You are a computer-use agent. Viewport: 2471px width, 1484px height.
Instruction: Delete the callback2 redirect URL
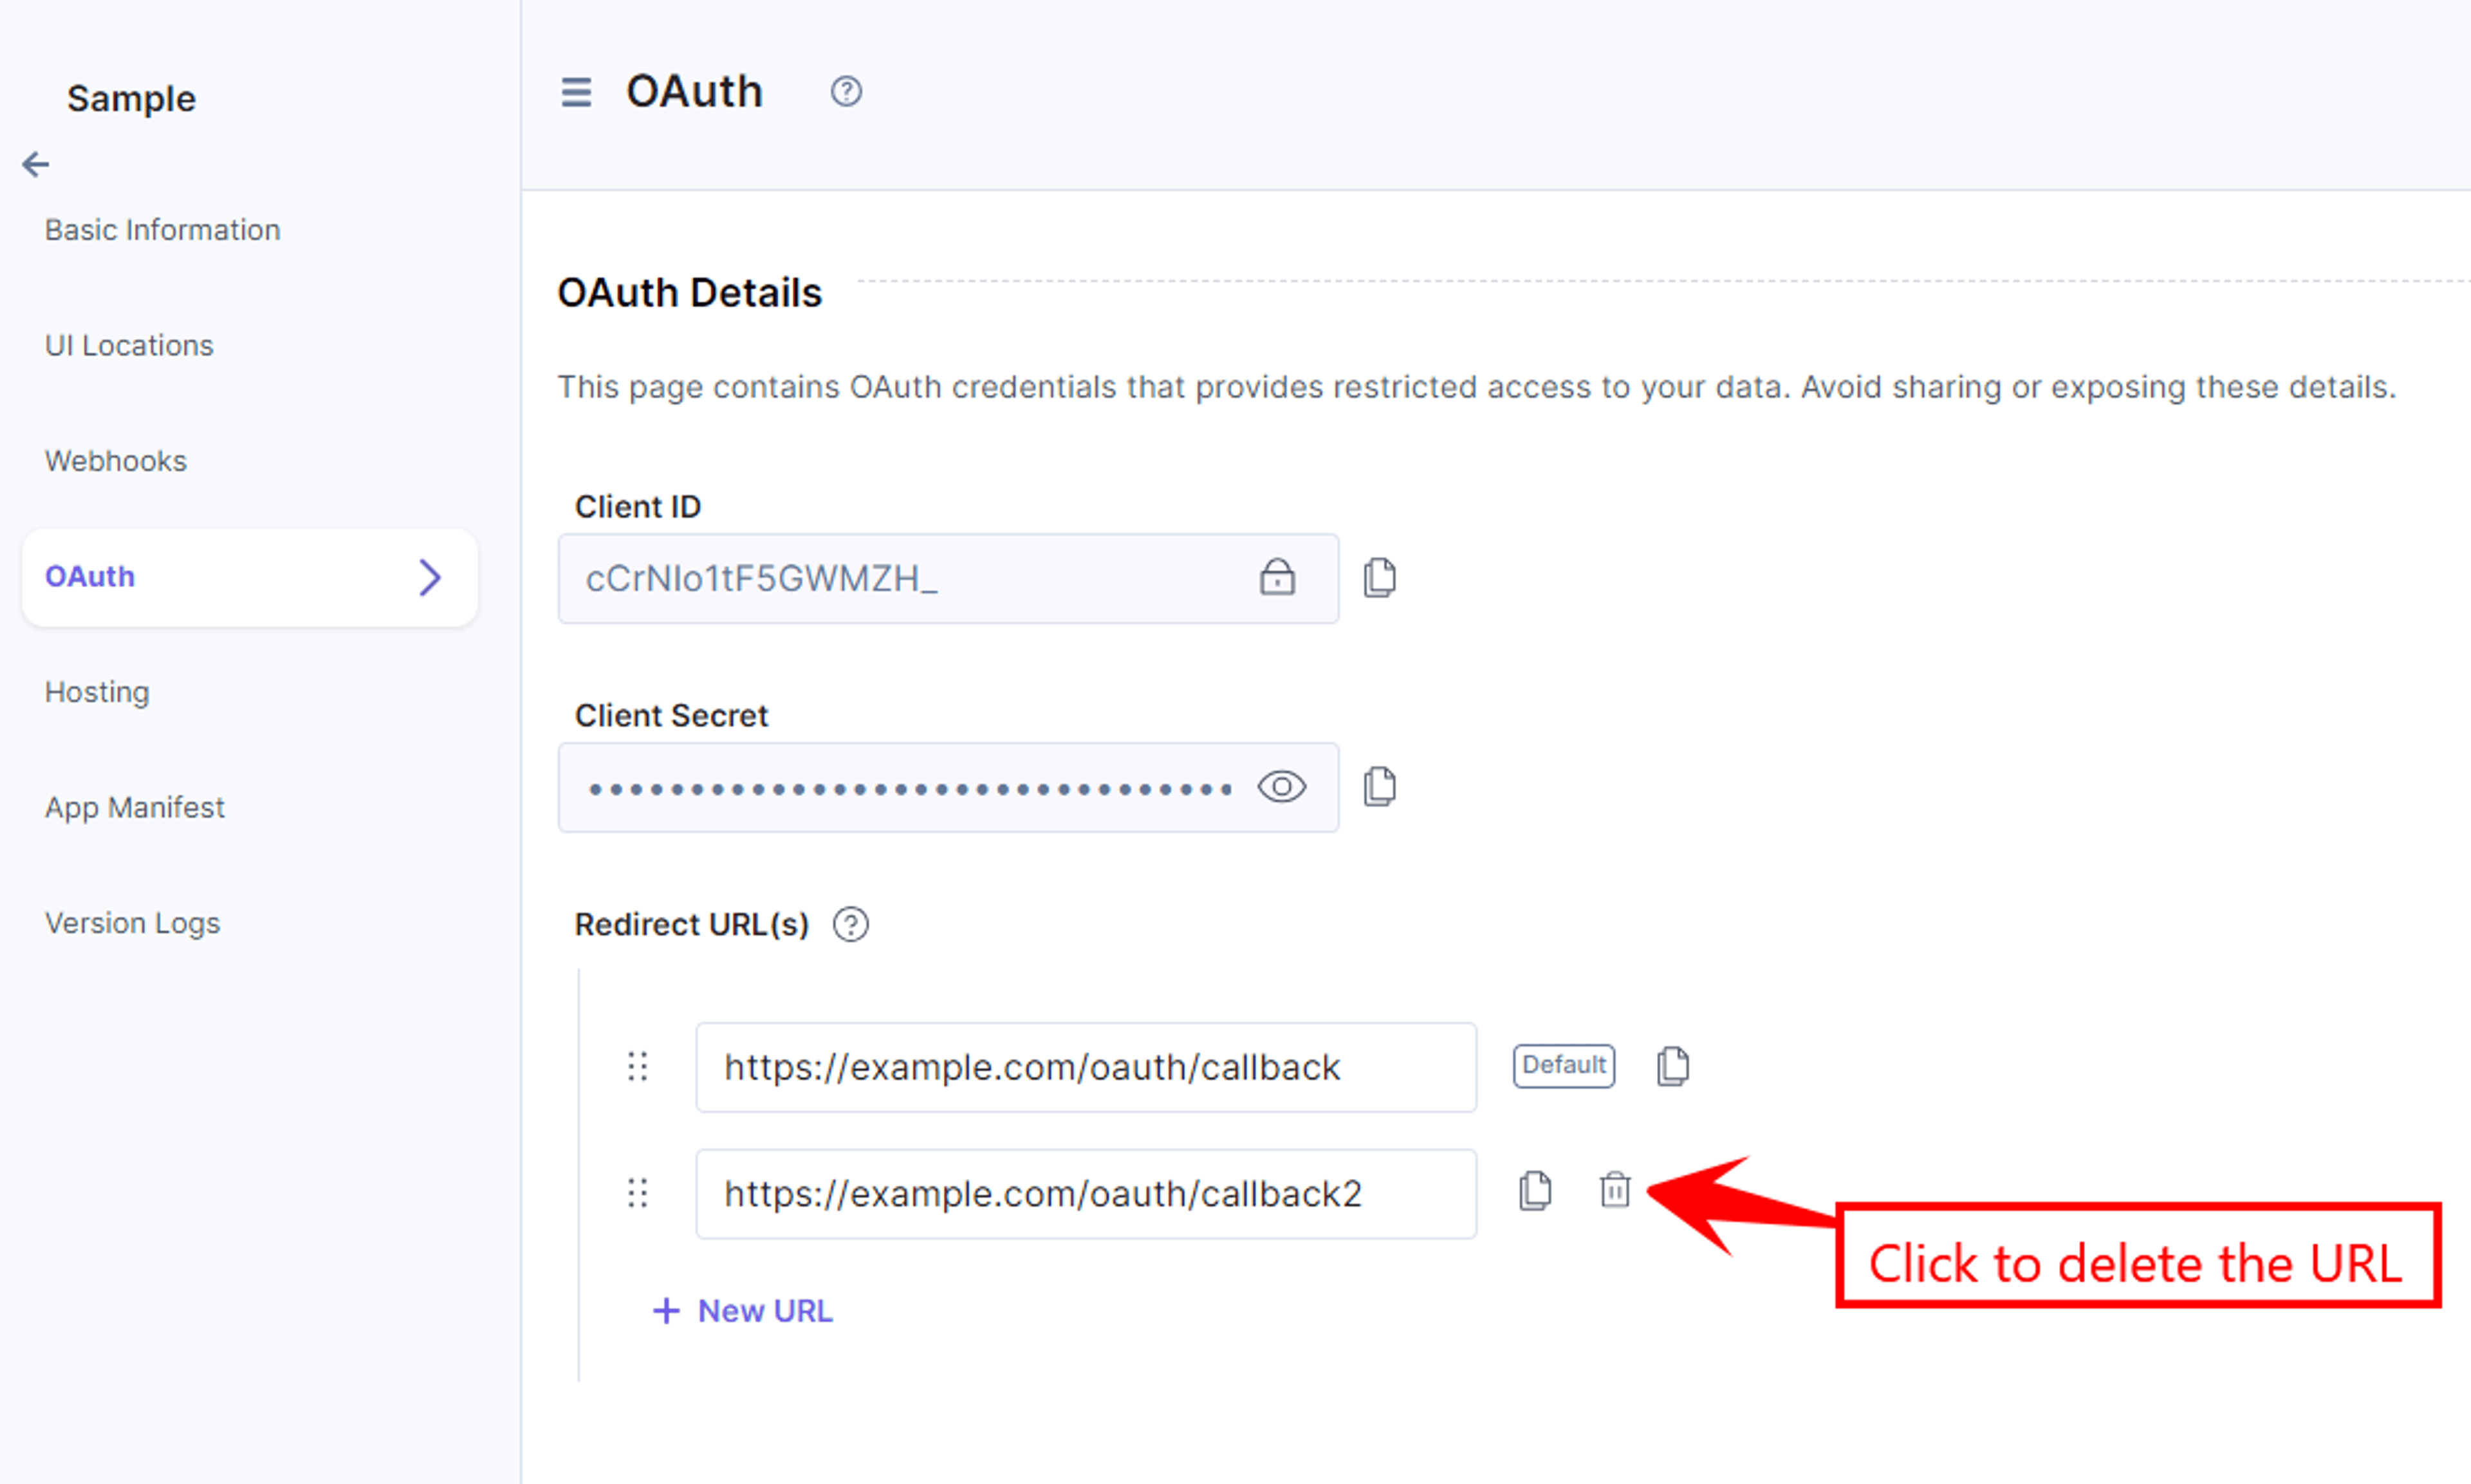coord(1615,1190)
